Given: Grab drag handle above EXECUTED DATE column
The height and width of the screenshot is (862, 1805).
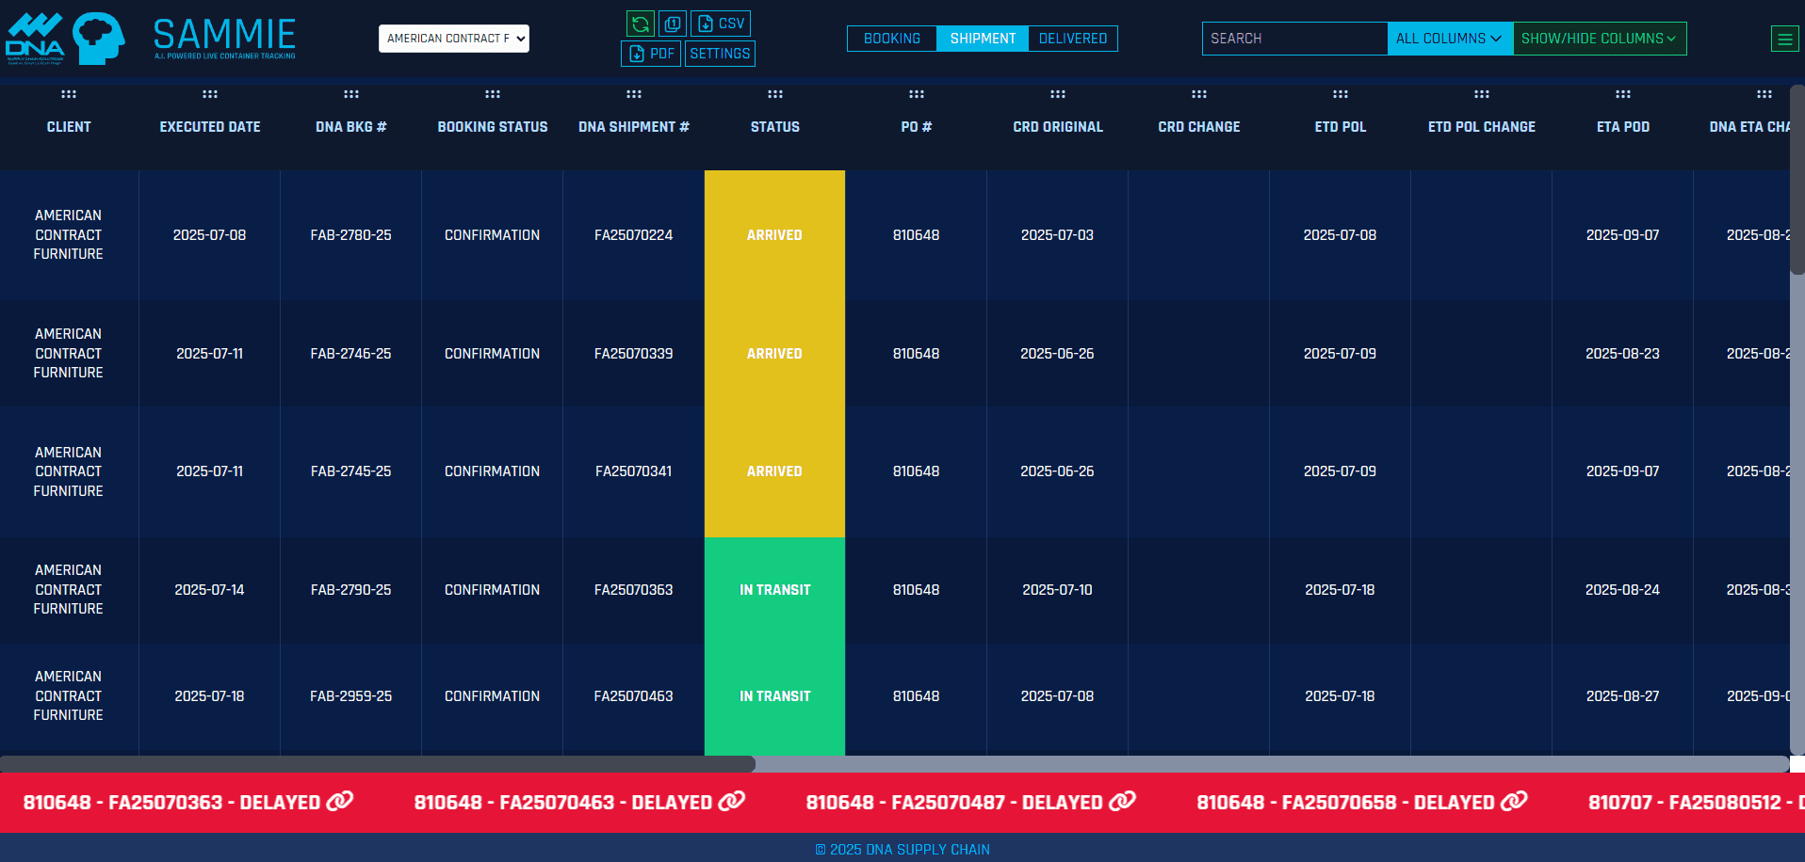Looking at the screenshot, I should pyautogui.click(x=210, y=94).
